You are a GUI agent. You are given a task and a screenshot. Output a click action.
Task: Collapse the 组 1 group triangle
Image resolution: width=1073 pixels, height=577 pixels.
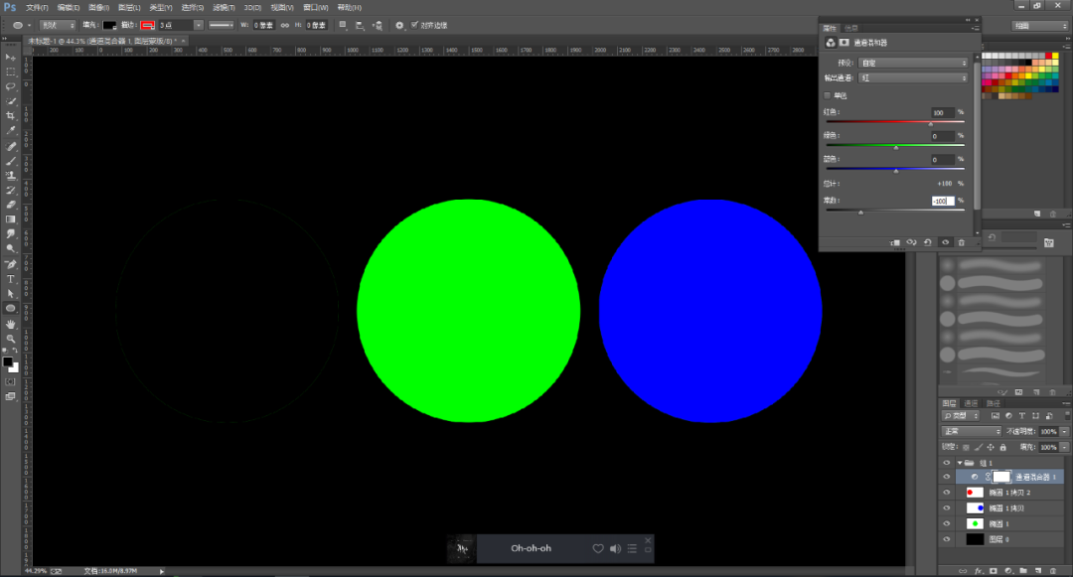[960, 463]
